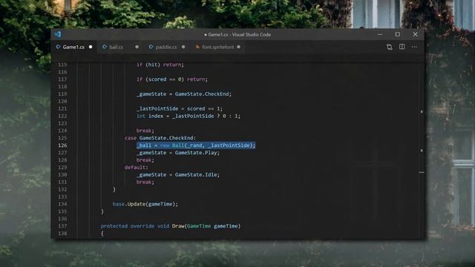The height and width of the screenshot is (267, 475).
Task: Close font.spritefont tab via its unsaved dot
Action: click(x=239, y=47)
